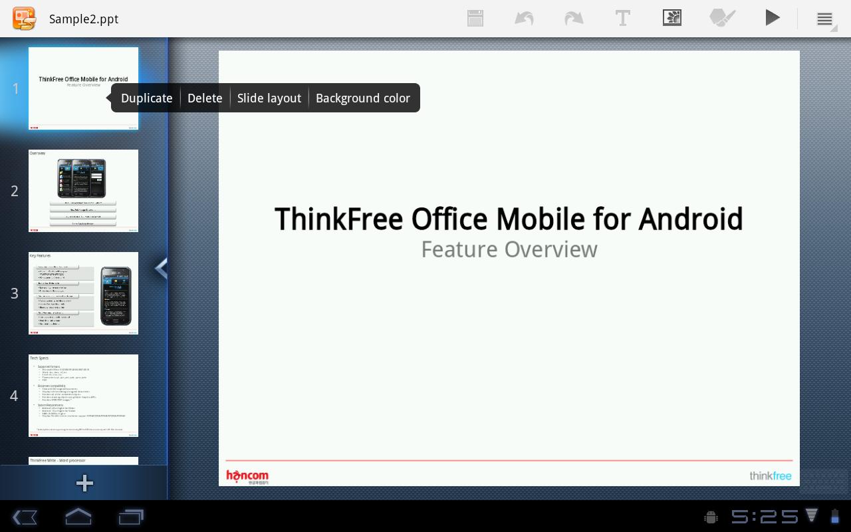Select slide 4 Tech Specs thumbnail
Viewport: 851px width, 532px height.
point(83,396)
